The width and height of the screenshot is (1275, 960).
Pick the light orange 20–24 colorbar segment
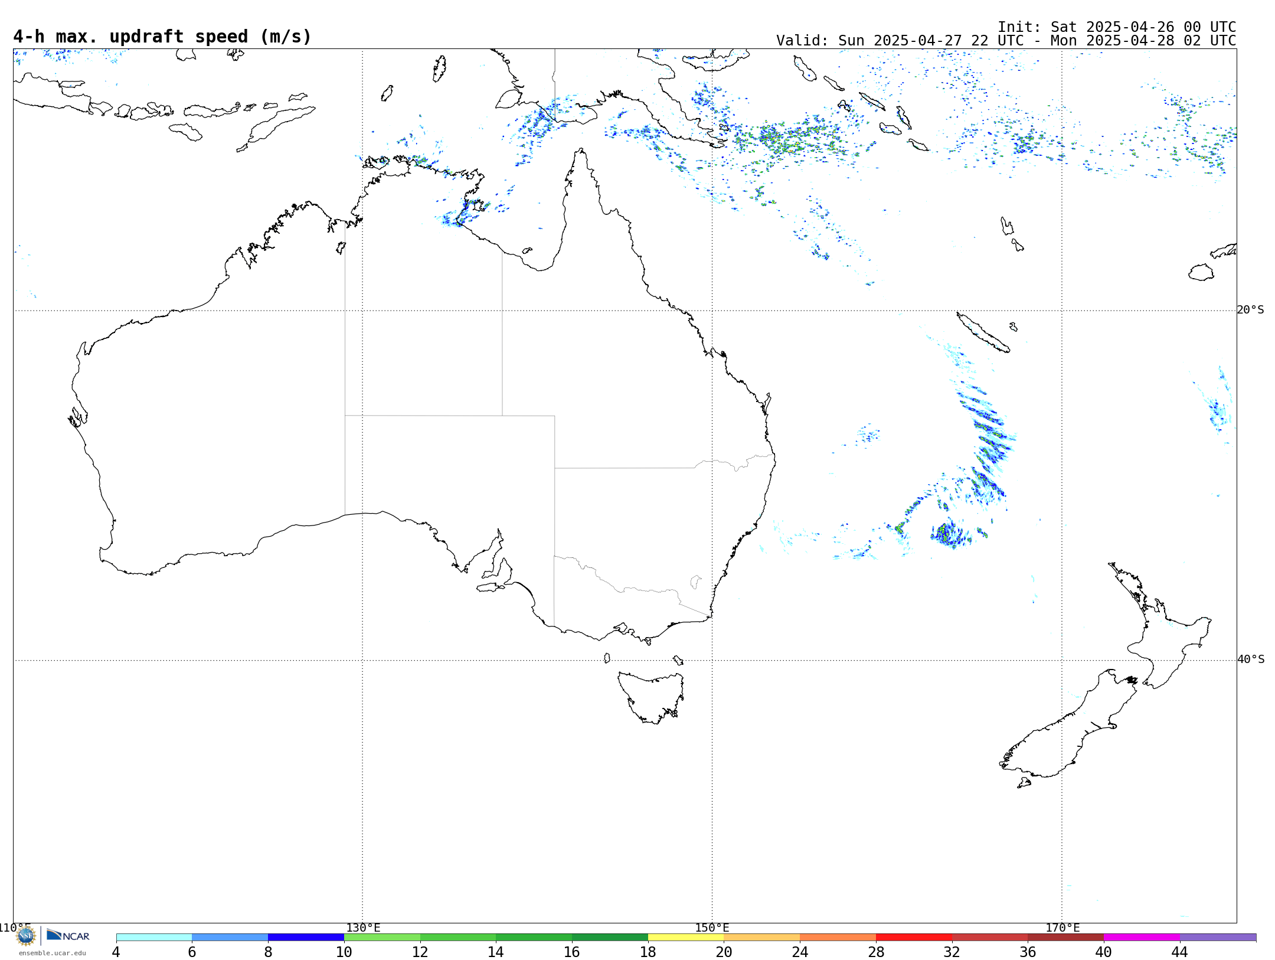tap(762, 938)
